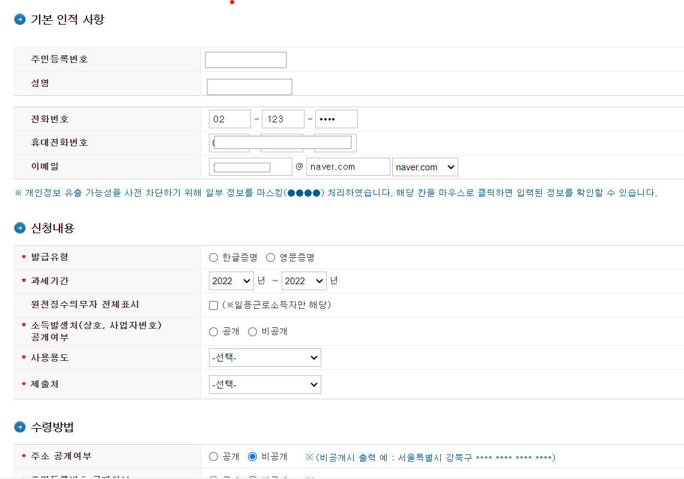Image resolution: width=684 pixels, height=479 pixels.
Task: Click the email ID input field
Action: pos(250,166)
